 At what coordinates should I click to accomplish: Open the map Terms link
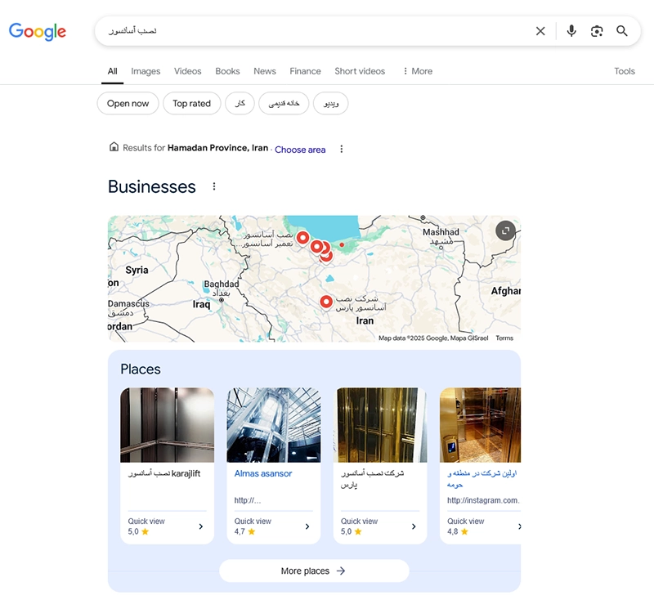504,338
